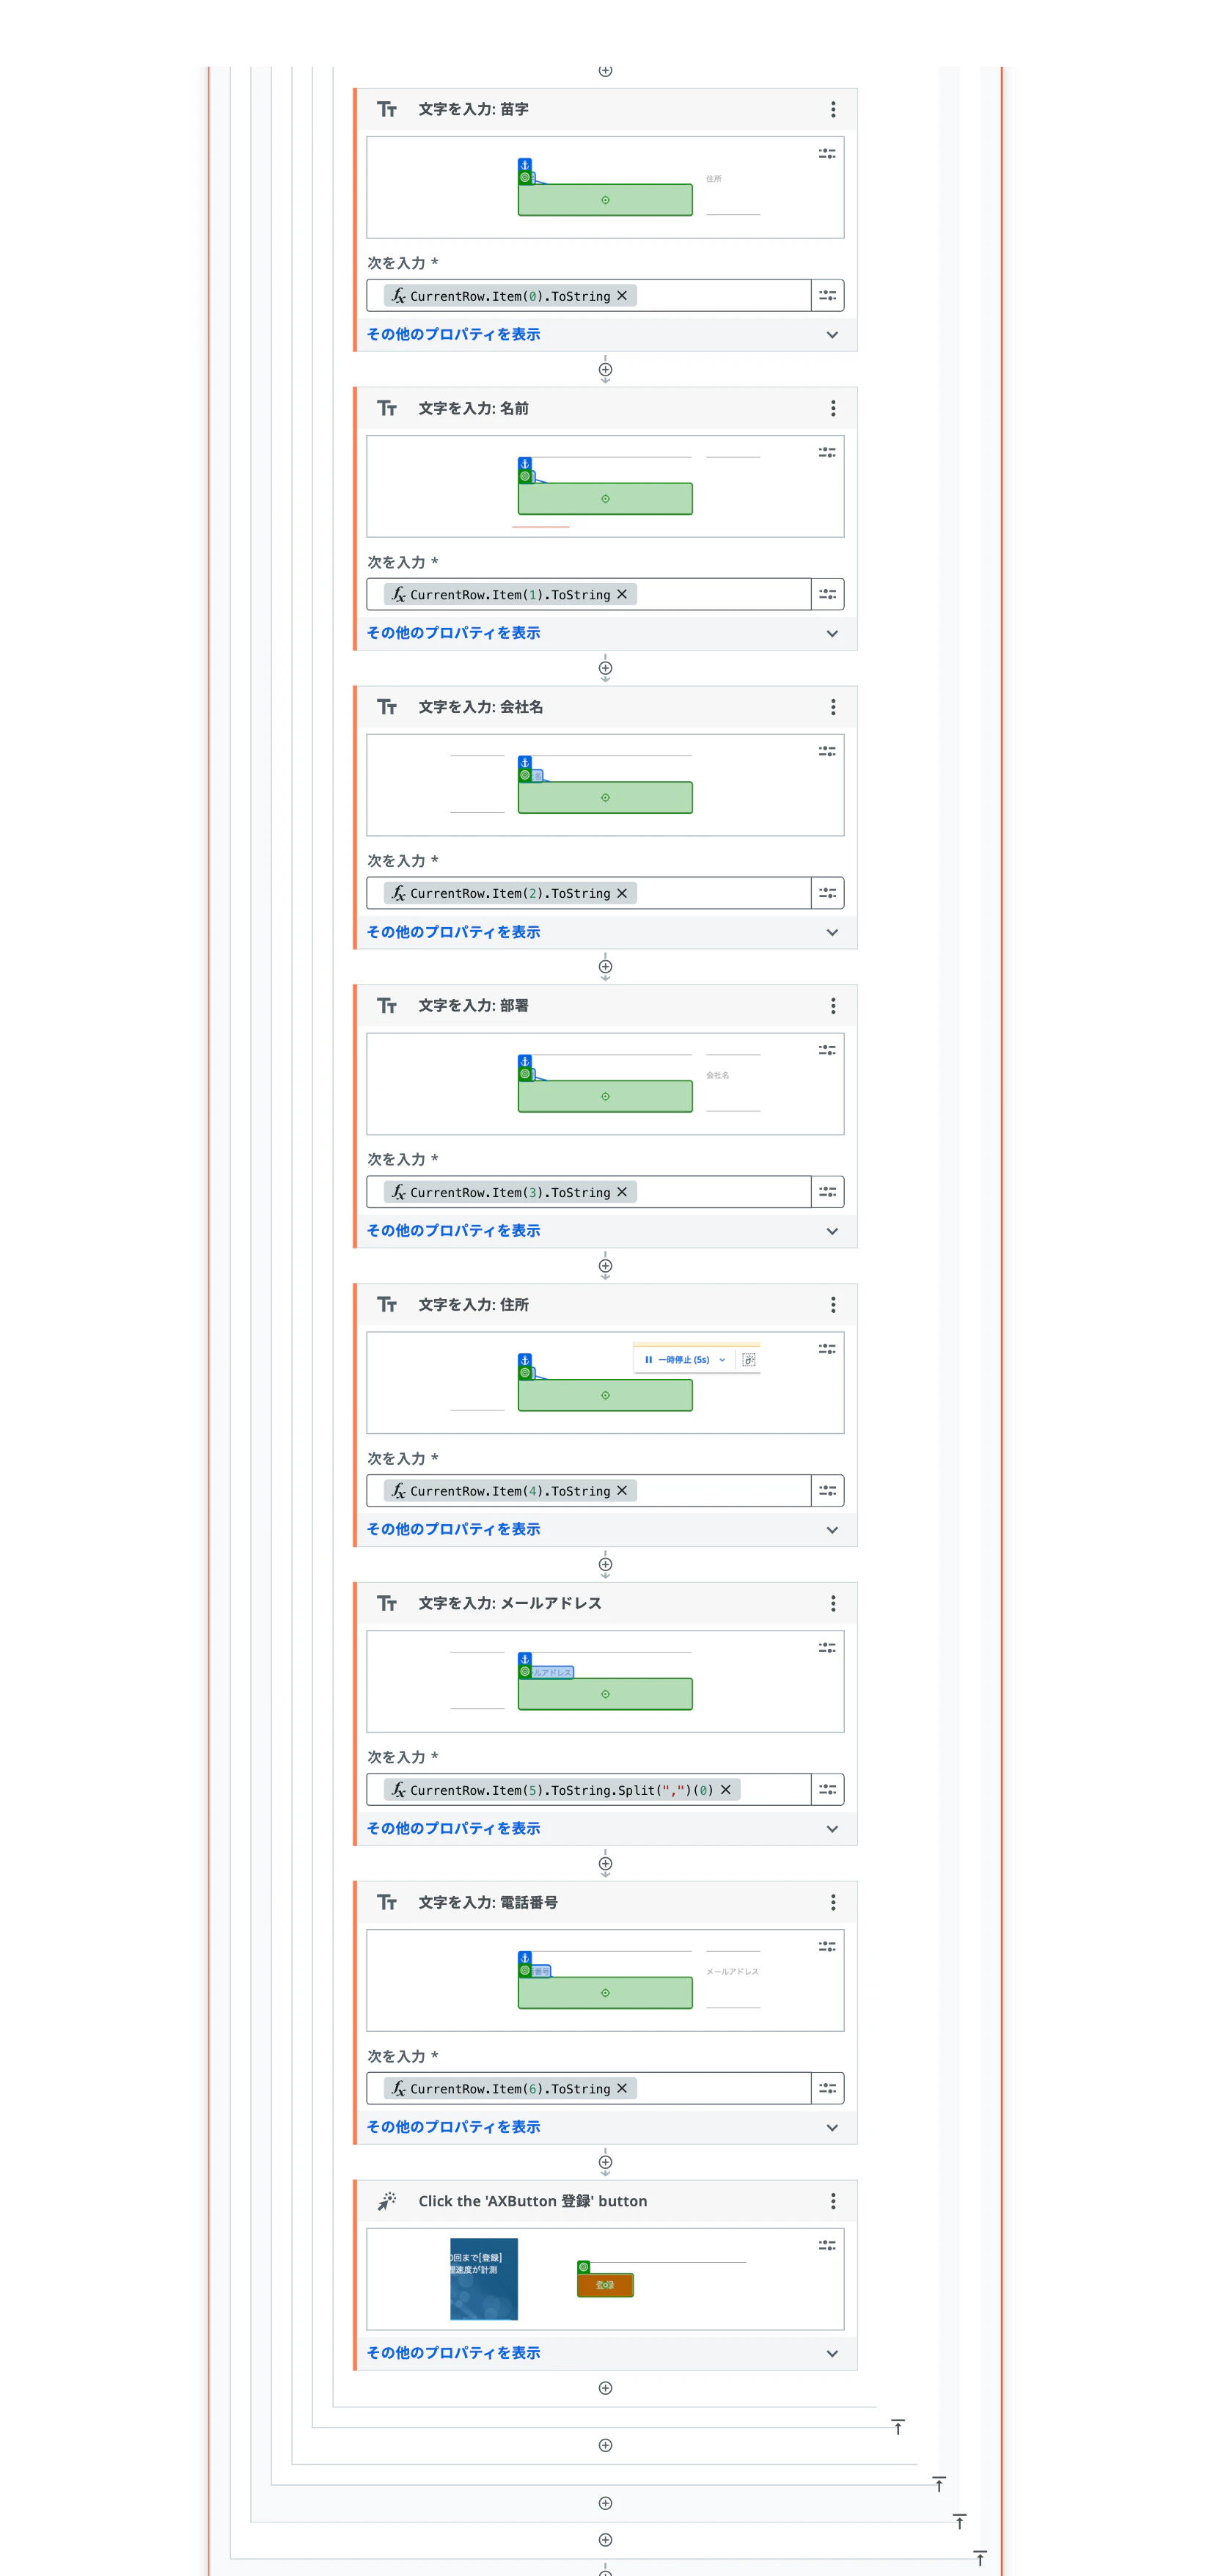Click the Tt text icon of the 電話番号 step
This screenshot has height=2576, width=1210.
click(387, 1902)
